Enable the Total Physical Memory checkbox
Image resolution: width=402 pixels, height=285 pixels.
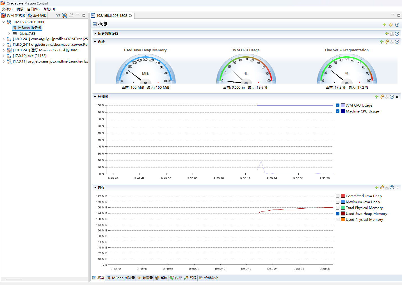coord(338,208)
